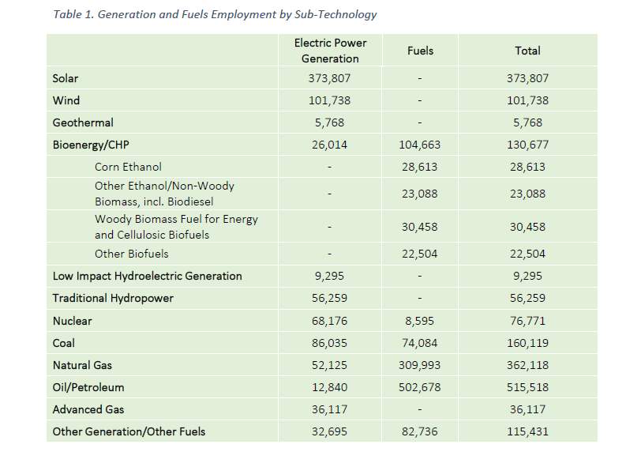The height and width of the screenshot is (467, 626).
Task: Select the Coal total value 160,119
Action: (x=527, y=343)
